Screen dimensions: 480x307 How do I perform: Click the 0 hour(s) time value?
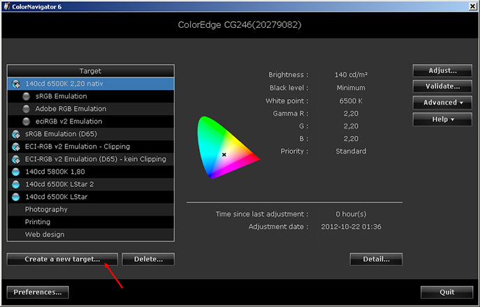point(351,214)
